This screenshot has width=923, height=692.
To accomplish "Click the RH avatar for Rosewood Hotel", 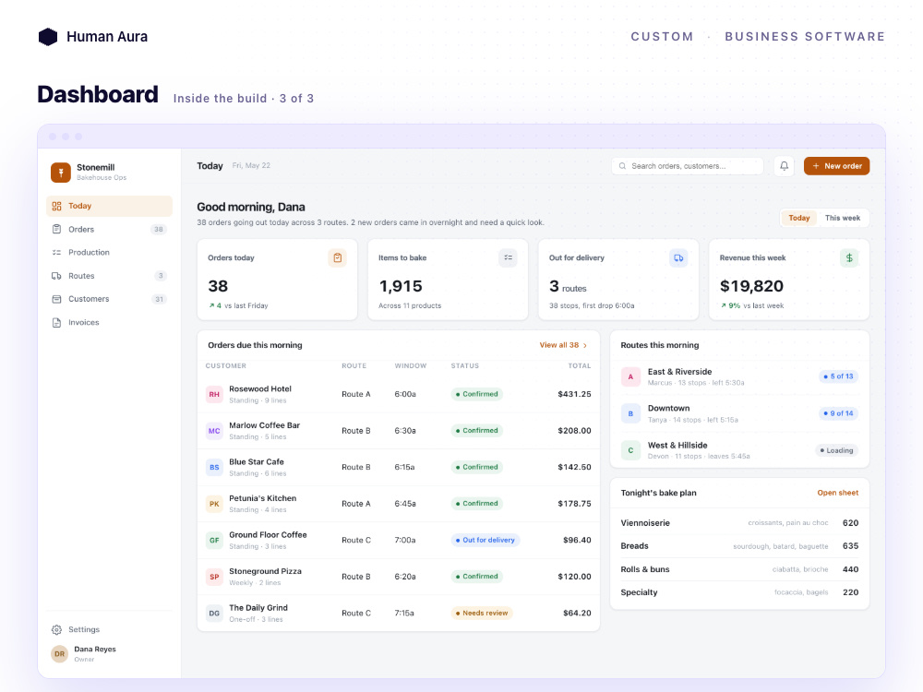I will pos(214,394).
